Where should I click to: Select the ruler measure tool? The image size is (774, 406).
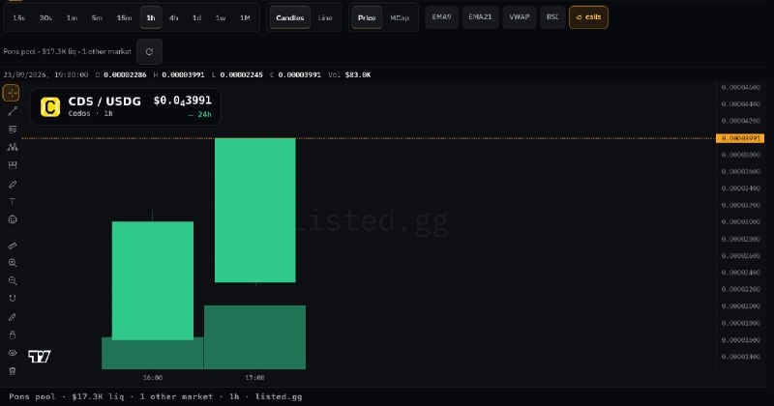point(13,246)
